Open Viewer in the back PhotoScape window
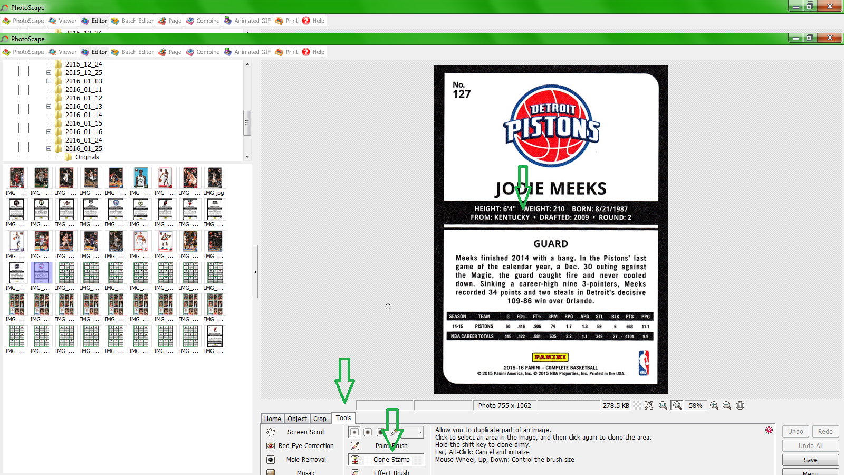The image size is (844, 475). tap(62, 21)
